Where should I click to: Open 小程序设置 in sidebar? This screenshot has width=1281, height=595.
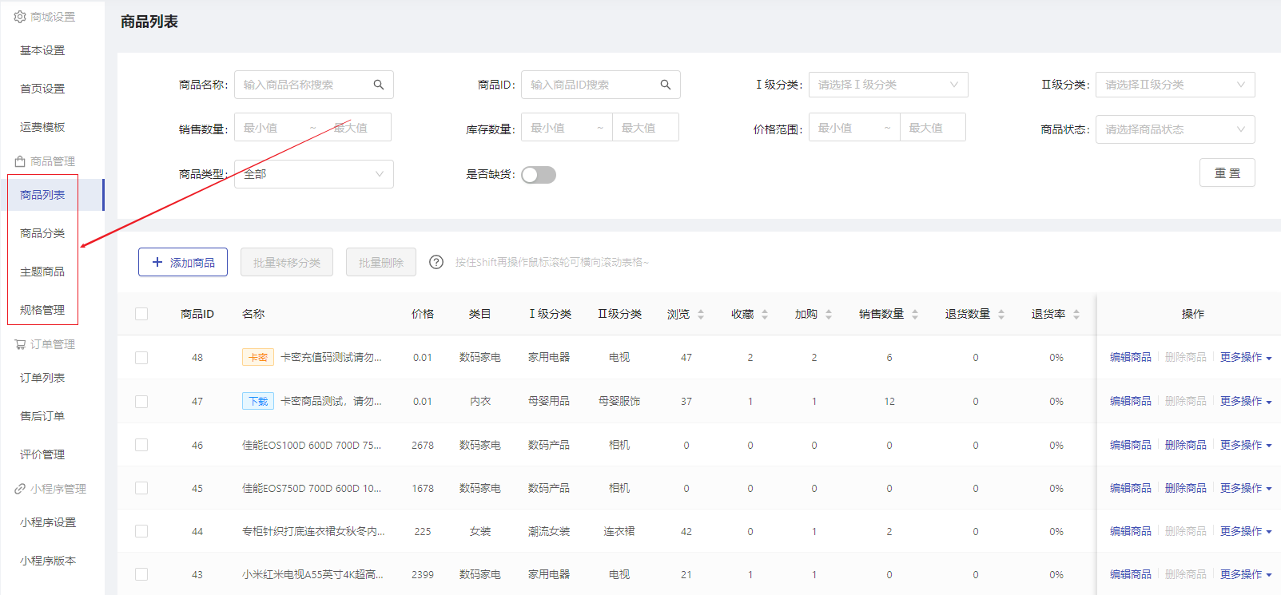pos(48,522)
